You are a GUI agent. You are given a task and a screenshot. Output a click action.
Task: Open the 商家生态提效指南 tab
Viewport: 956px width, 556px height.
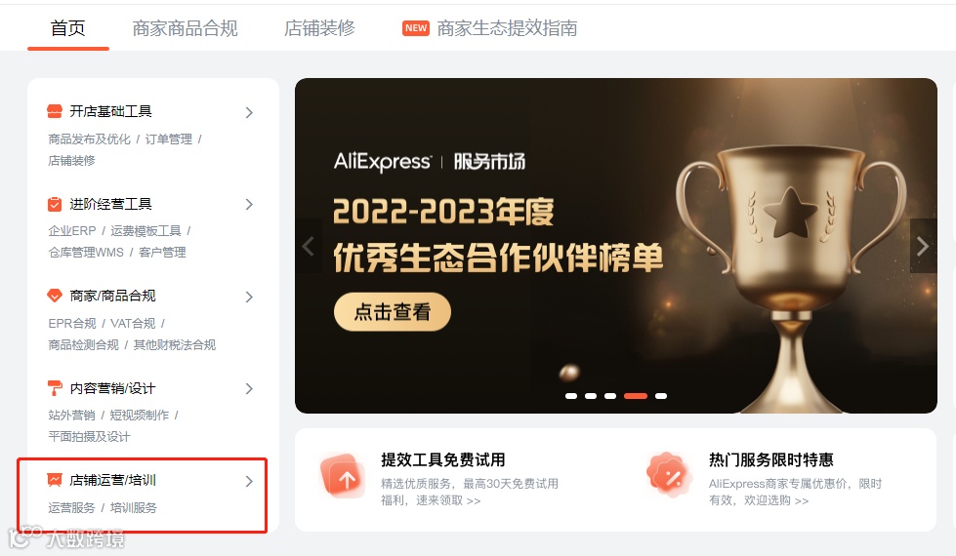[x=507, y=28]
